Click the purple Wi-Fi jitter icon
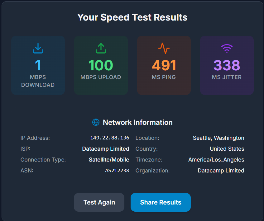The image size is (264, 221). point(227,48)
